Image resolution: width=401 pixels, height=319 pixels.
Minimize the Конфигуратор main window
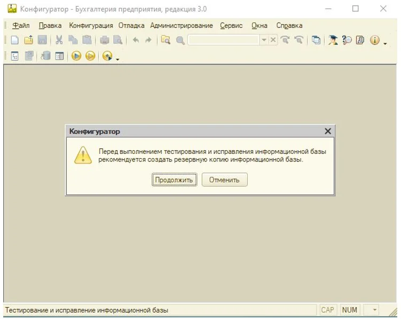(x=328, y=9)
